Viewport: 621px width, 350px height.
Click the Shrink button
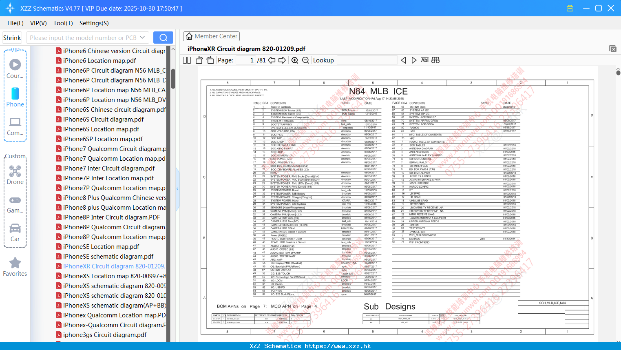[x=12, y=38]
